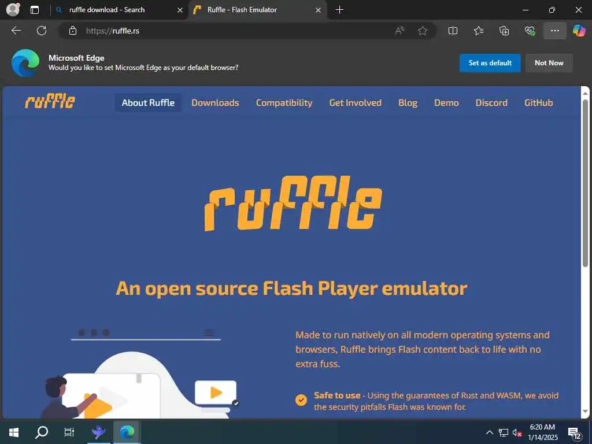Image resolution: width=592 pixels, height=444 pixels.
Task: Open the Discord nav link
Action: click(x=491, y=103)
